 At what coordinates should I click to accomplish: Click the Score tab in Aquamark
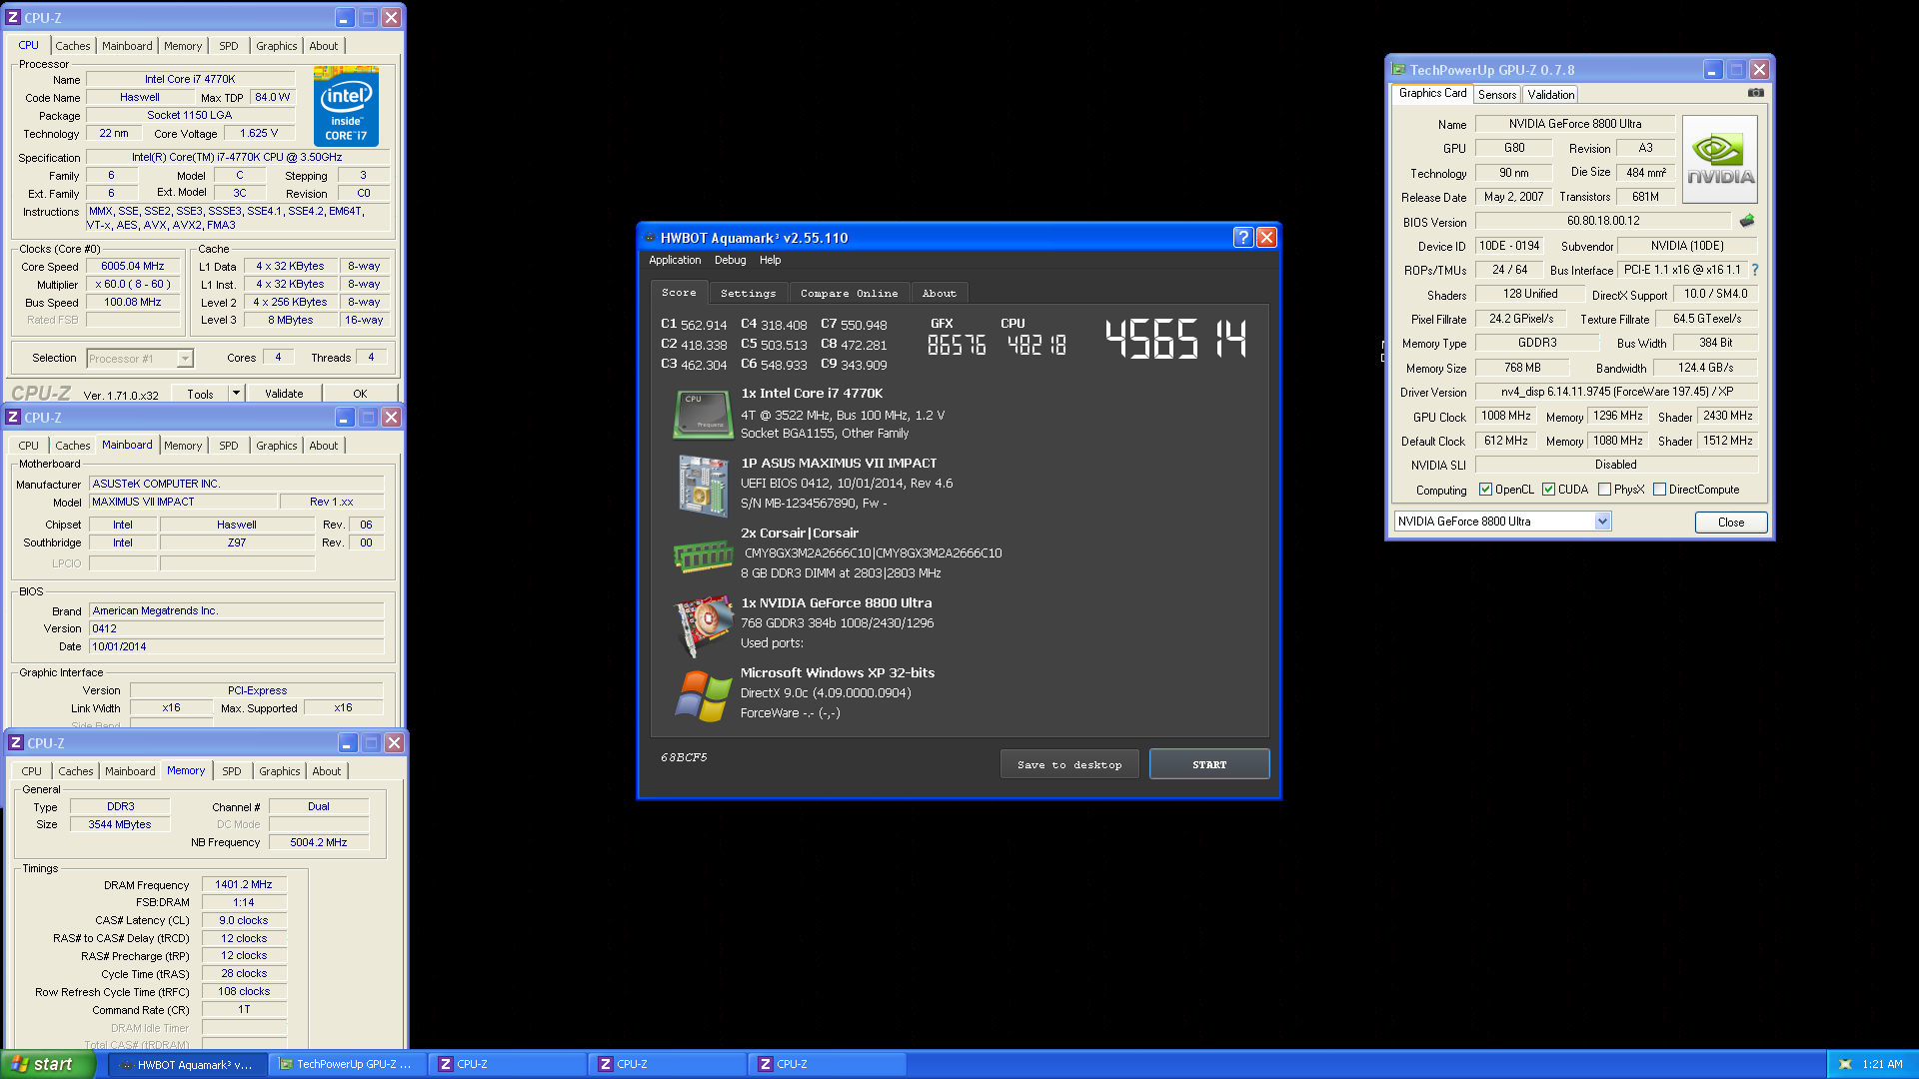click(679, 293)
